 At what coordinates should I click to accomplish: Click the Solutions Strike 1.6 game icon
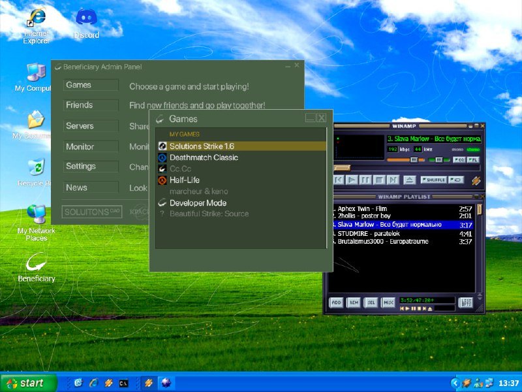coord(162,146)
